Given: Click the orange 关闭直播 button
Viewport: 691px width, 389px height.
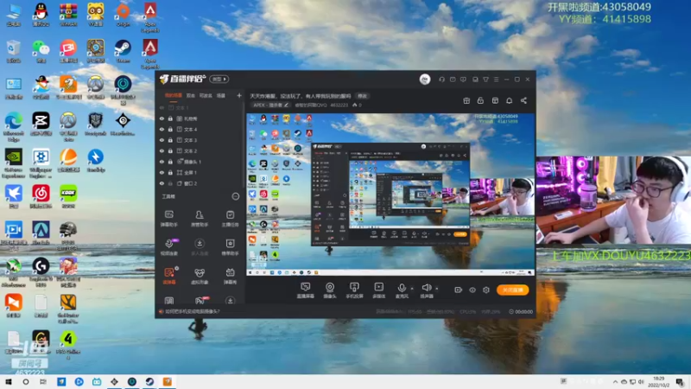Looking at the screenshot, I should pyautogui.click(x=512, y=290).
